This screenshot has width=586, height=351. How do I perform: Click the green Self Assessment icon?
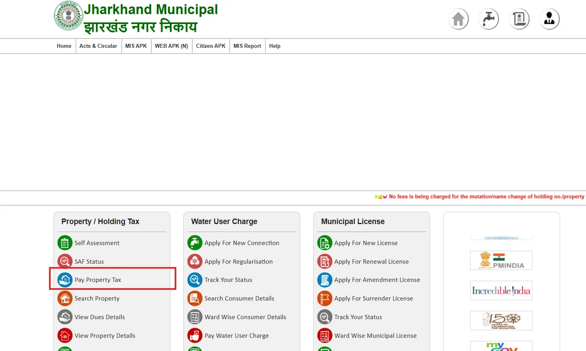tap(65, 243)
